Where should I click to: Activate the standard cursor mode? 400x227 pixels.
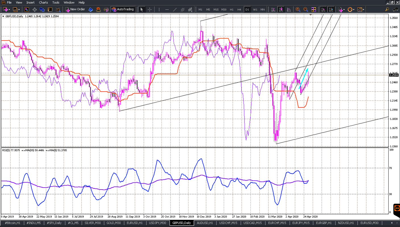[142, 9]
